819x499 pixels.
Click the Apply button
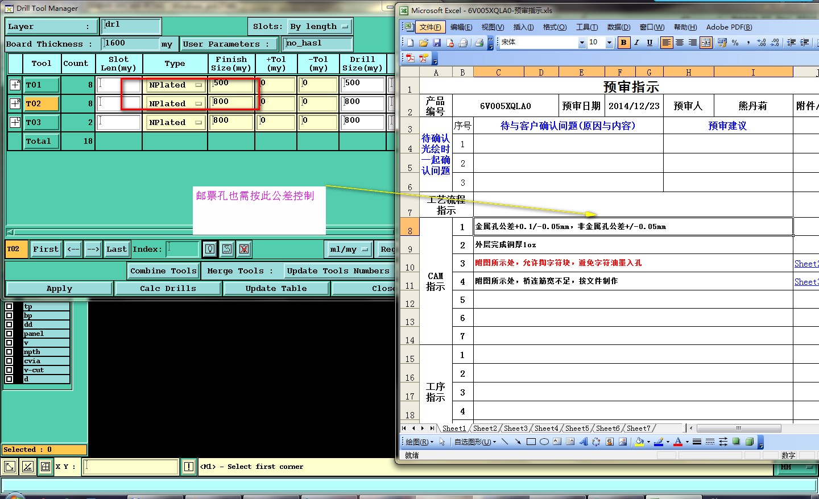coord(59,289)
